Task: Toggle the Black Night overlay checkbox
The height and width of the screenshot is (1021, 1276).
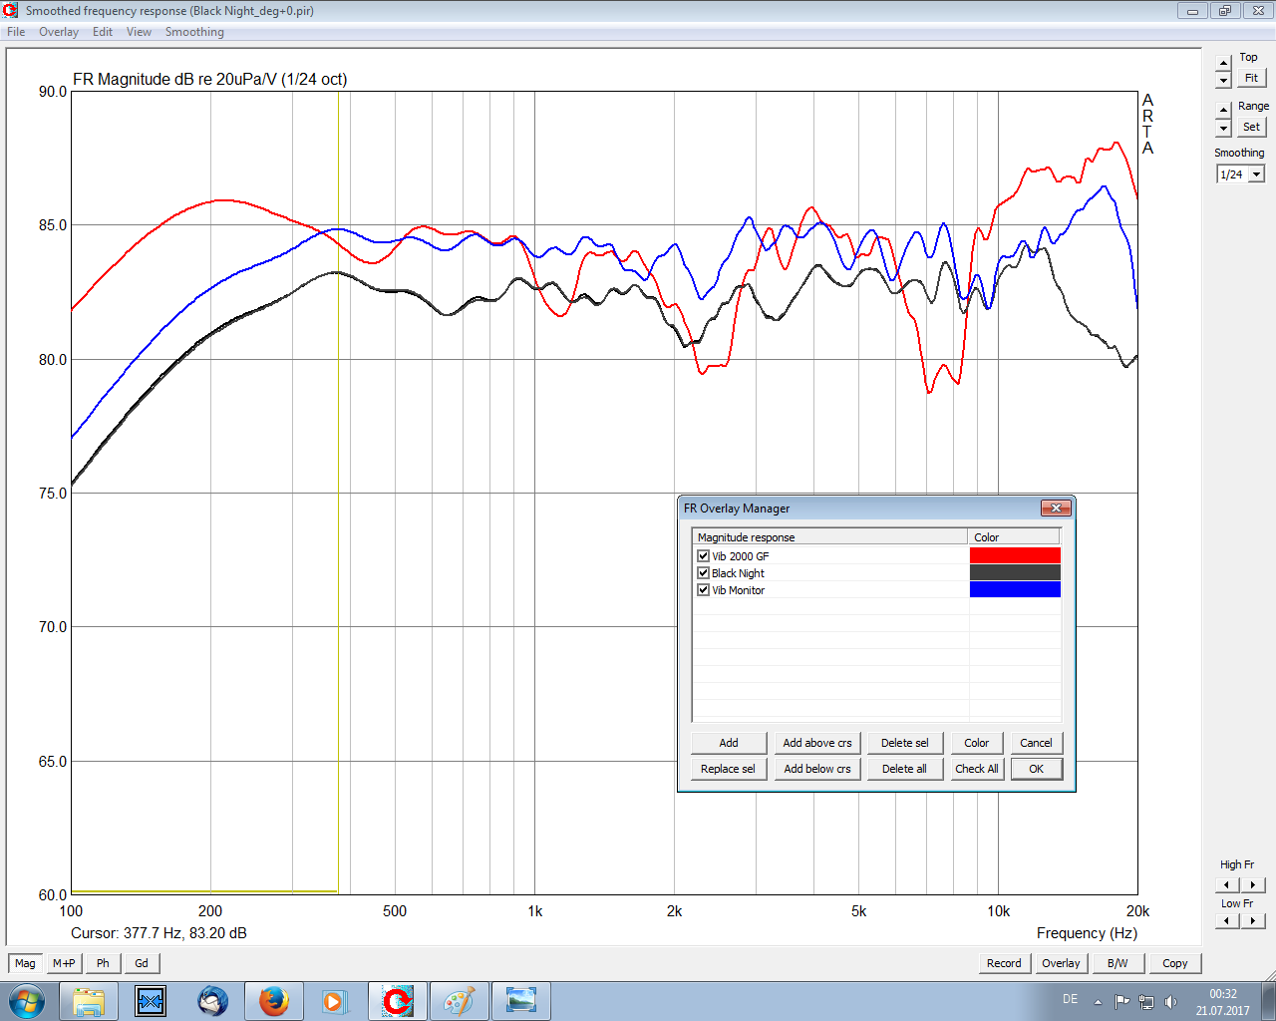Action: (704, 573)
